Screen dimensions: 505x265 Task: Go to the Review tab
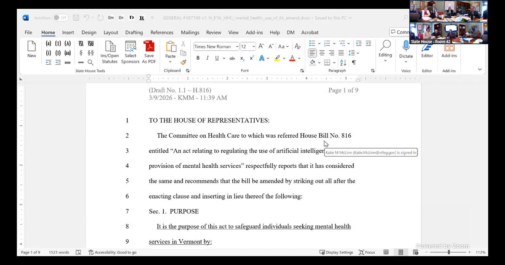pos(214,32)
